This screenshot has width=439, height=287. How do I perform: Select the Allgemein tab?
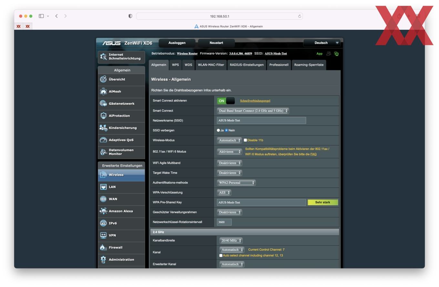point(158,65)
